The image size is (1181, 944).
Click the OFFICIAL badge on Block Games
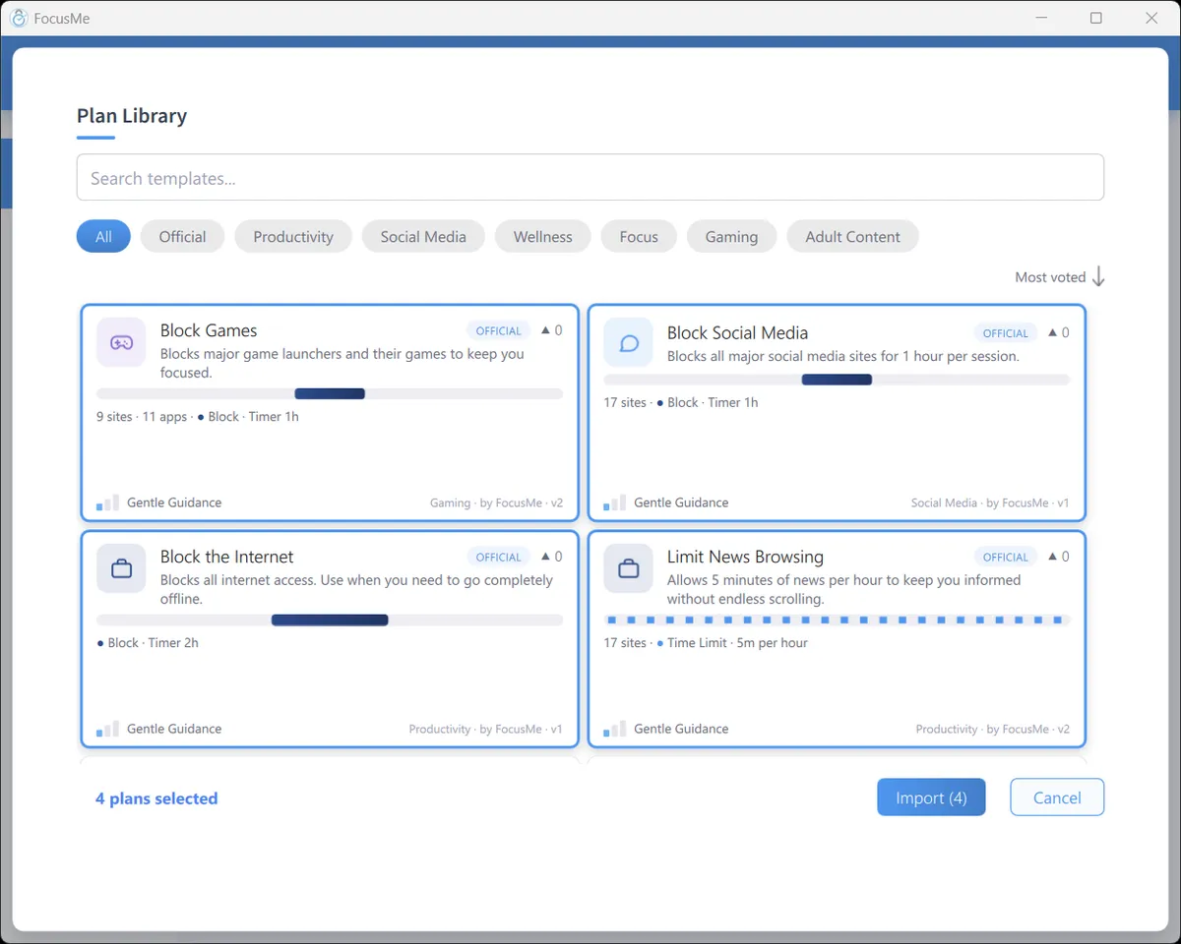[498, 330]
